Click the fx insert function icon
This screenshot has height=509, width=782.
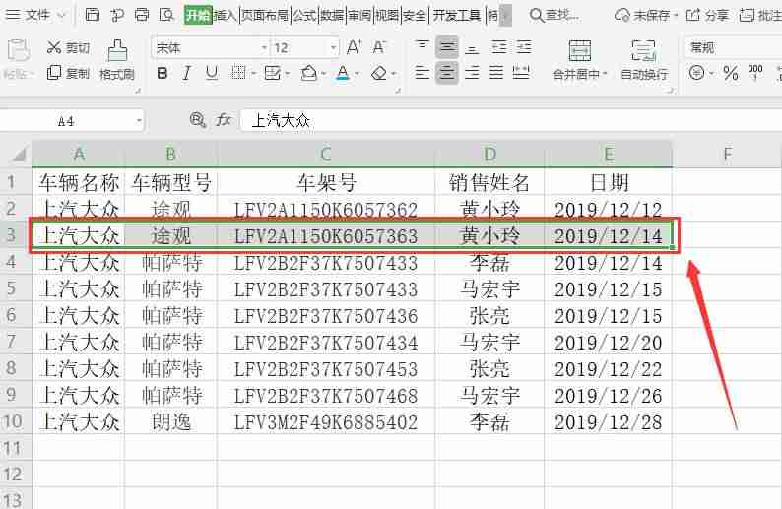[223, 120]
